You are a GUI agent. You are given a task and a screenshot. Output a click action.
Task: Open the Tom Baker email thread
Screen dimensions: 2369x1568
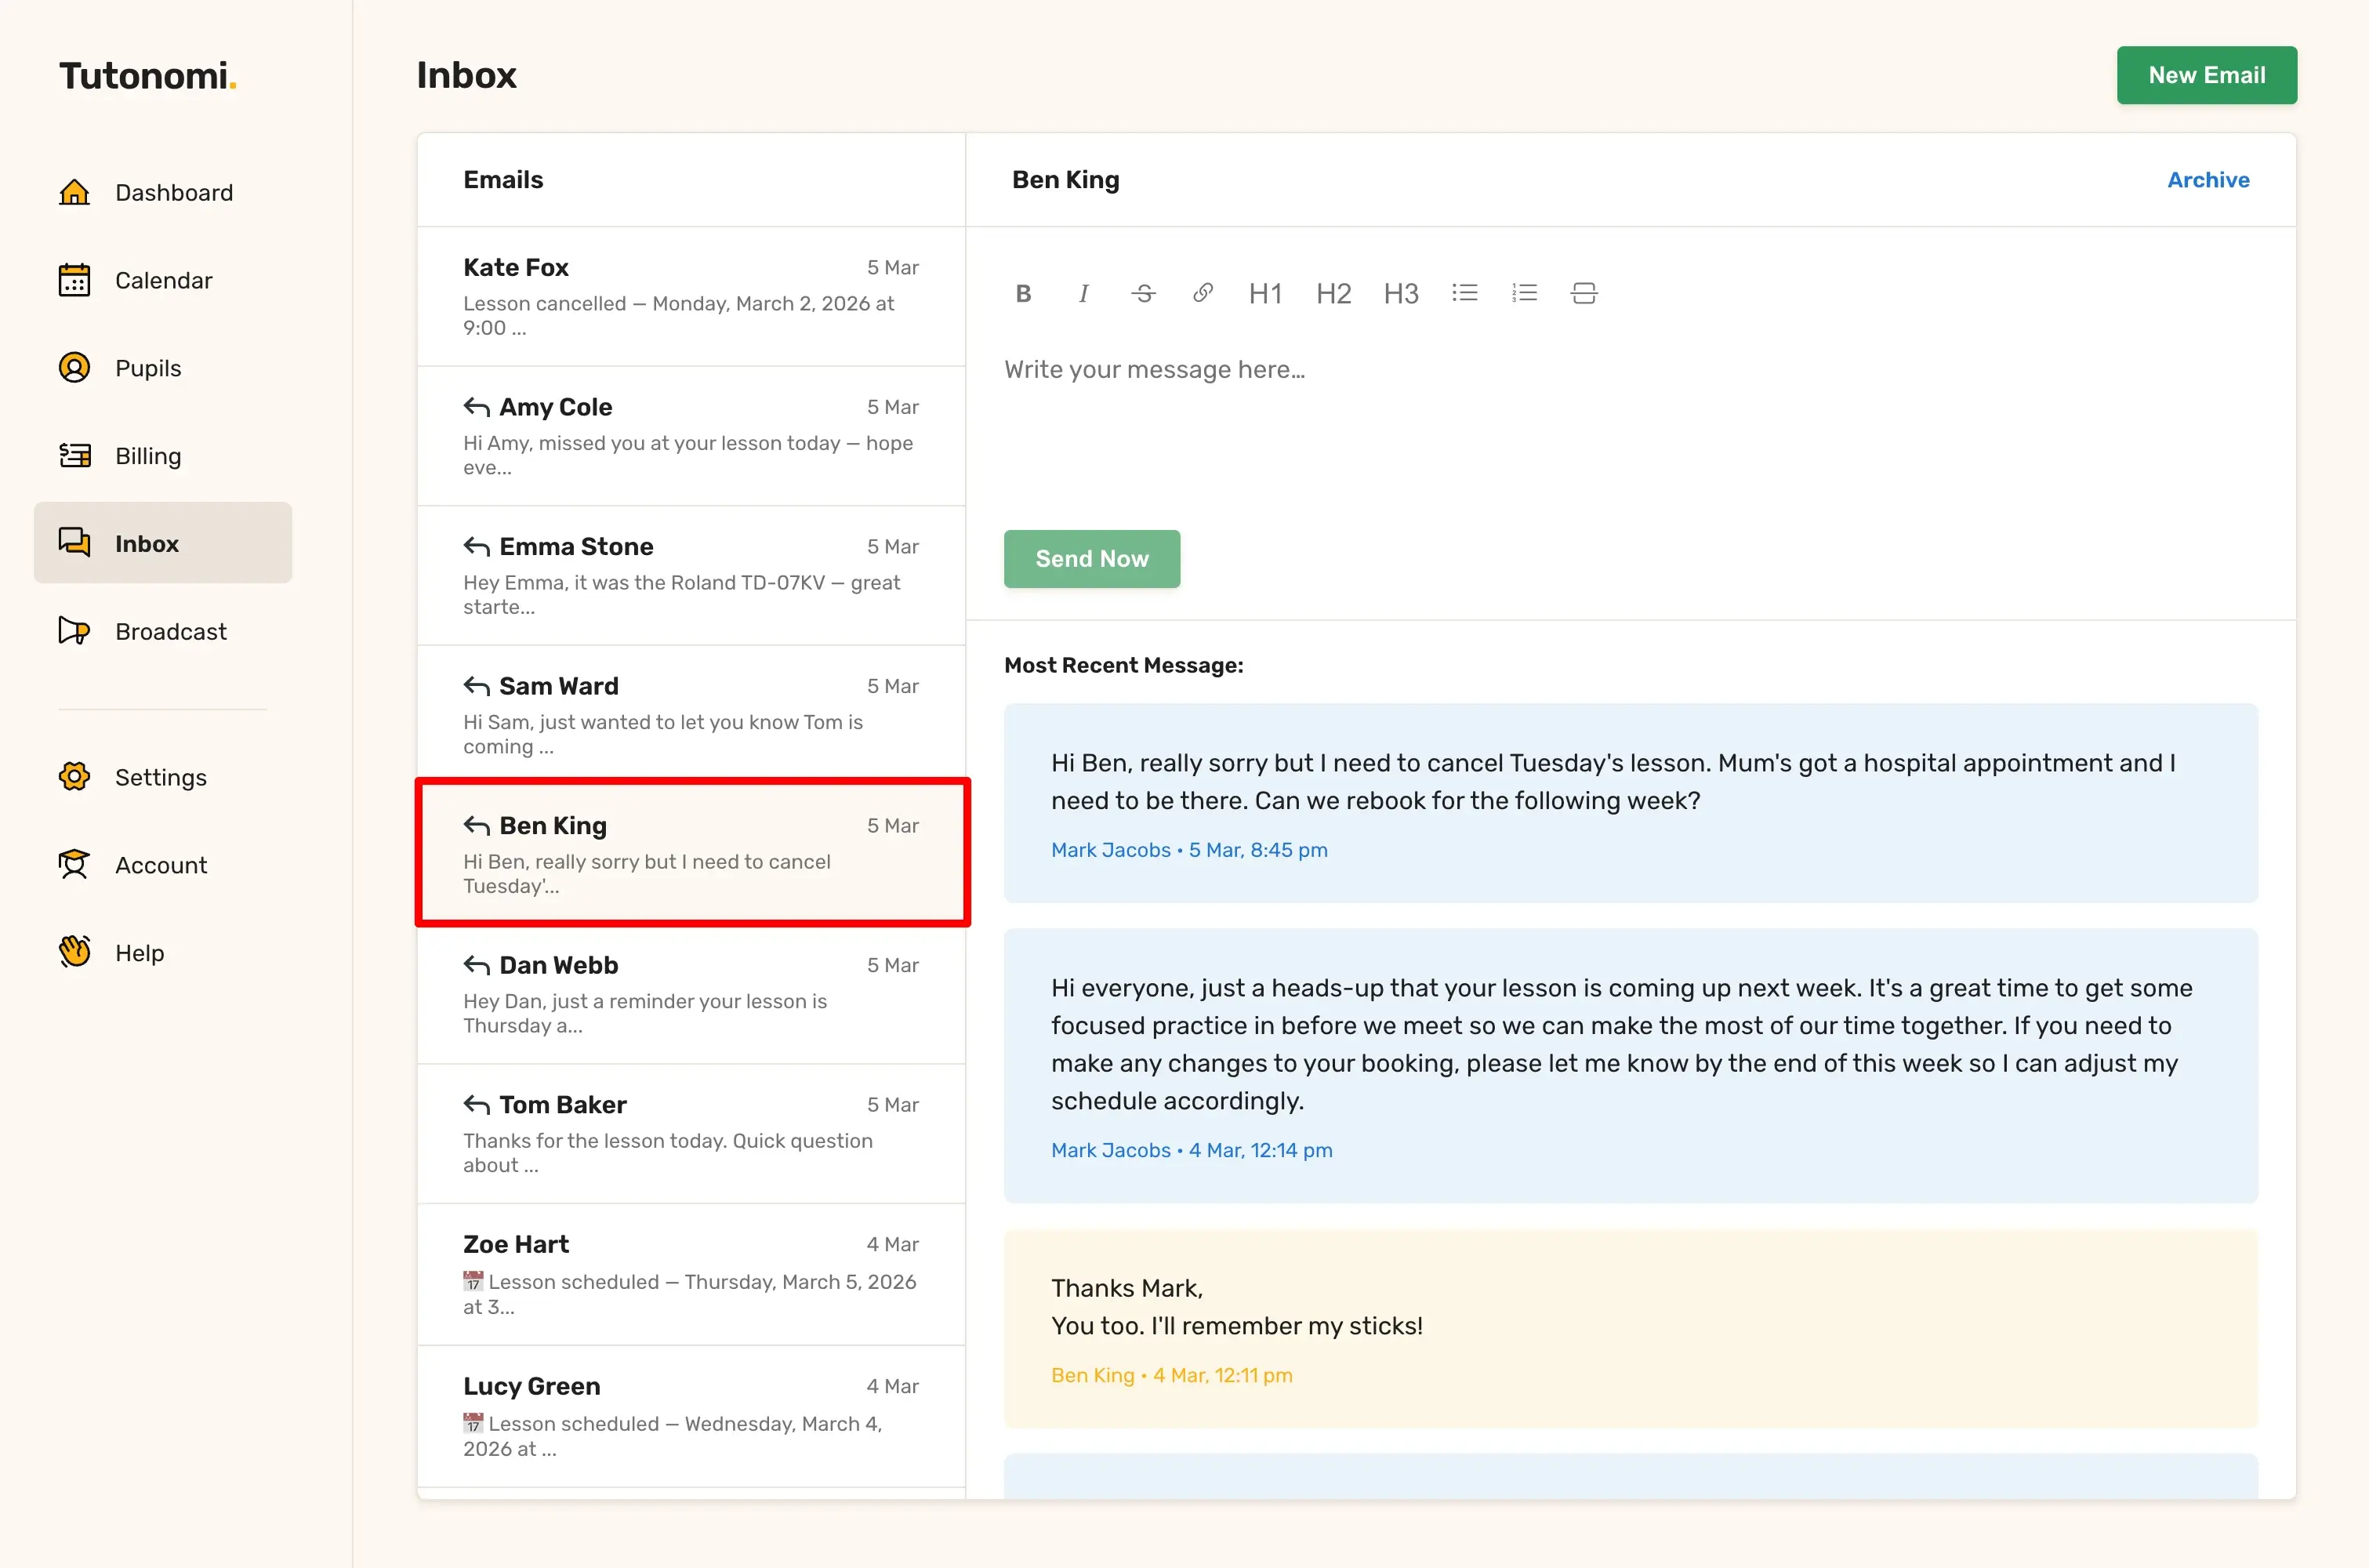pos(690,1133)
